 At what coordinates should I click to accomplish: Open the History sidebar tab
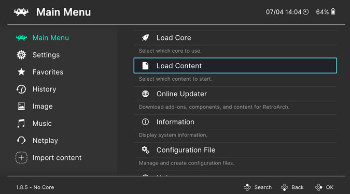pyautogui.click(x=45, y=89)
